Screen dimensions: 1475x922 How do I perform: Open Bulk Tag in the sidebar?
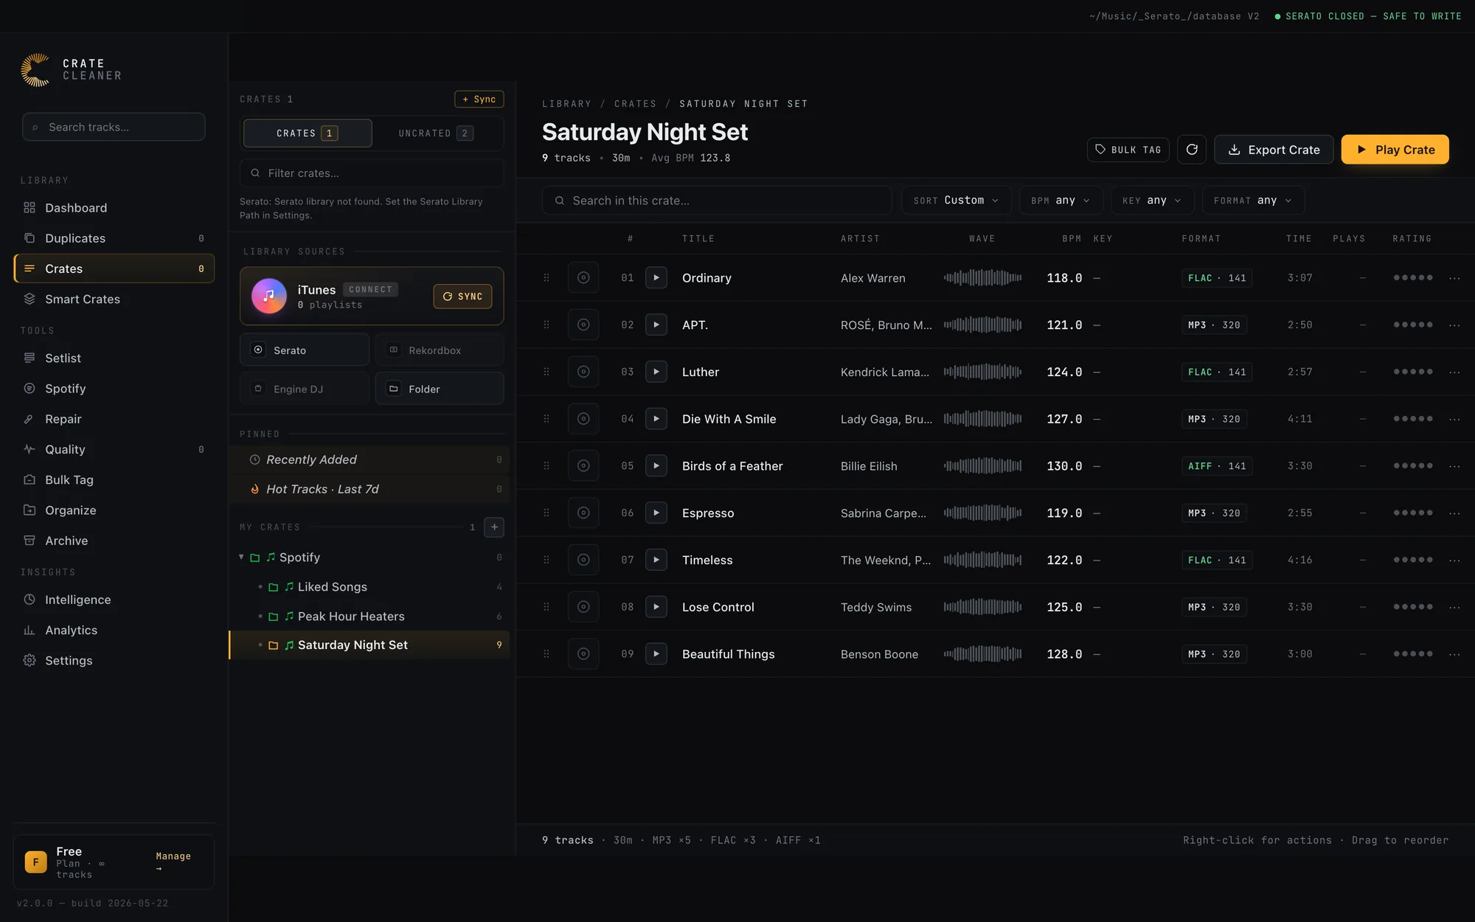point(114,479)
